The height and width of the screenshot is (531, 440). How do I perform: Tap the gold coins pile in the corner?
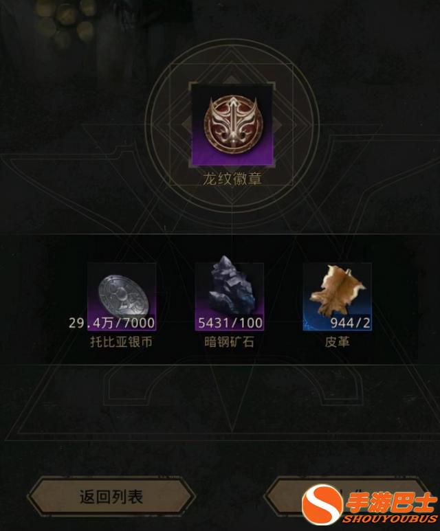pyautogui.click(x=65, y=22)
